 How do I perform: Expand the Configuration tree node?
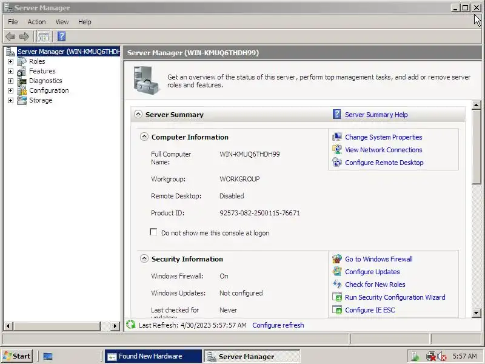pos(10,90)
